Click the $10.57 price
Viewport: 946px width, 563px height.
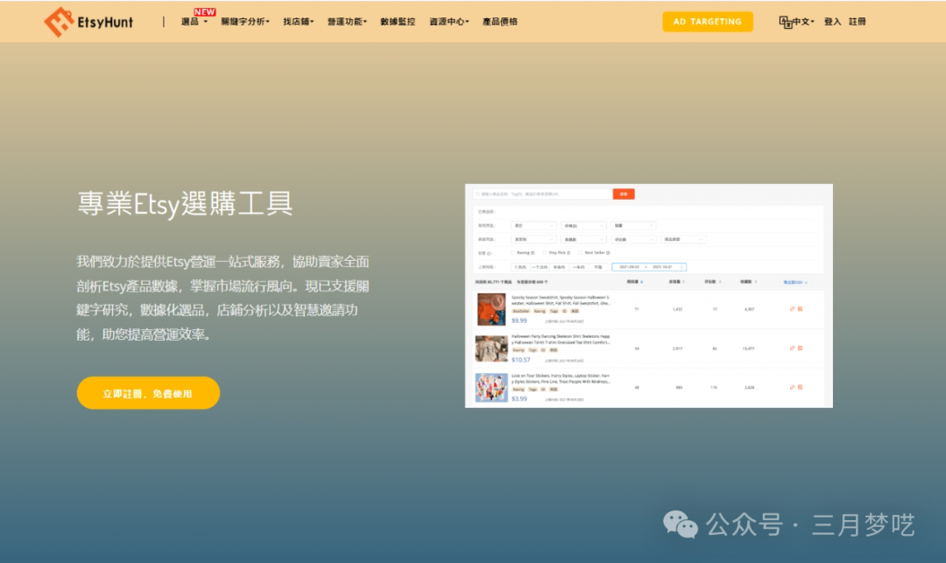520,360
